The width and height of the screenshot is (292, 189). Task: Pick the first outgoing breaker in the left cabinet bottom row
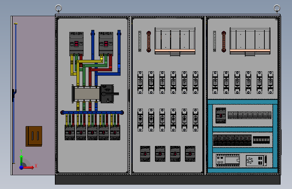tap(70, 133)
